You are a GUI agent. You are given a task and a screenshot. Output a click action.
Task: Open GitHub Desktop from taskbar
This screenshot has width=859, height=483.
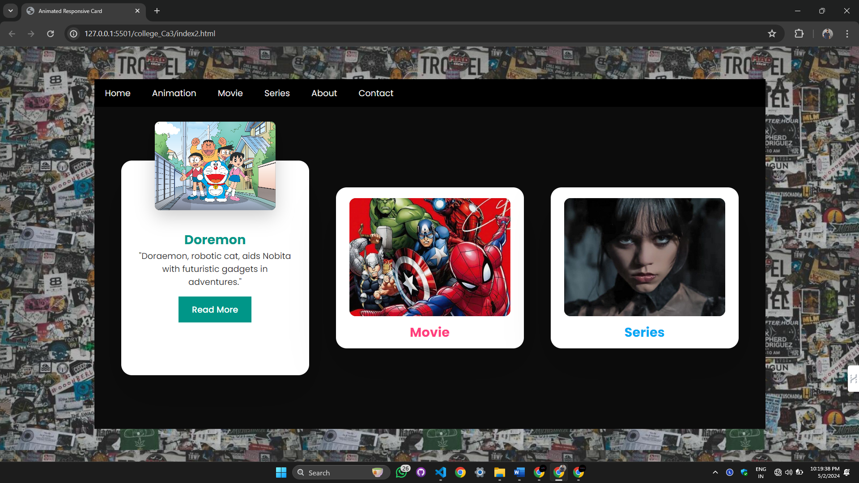421,472
